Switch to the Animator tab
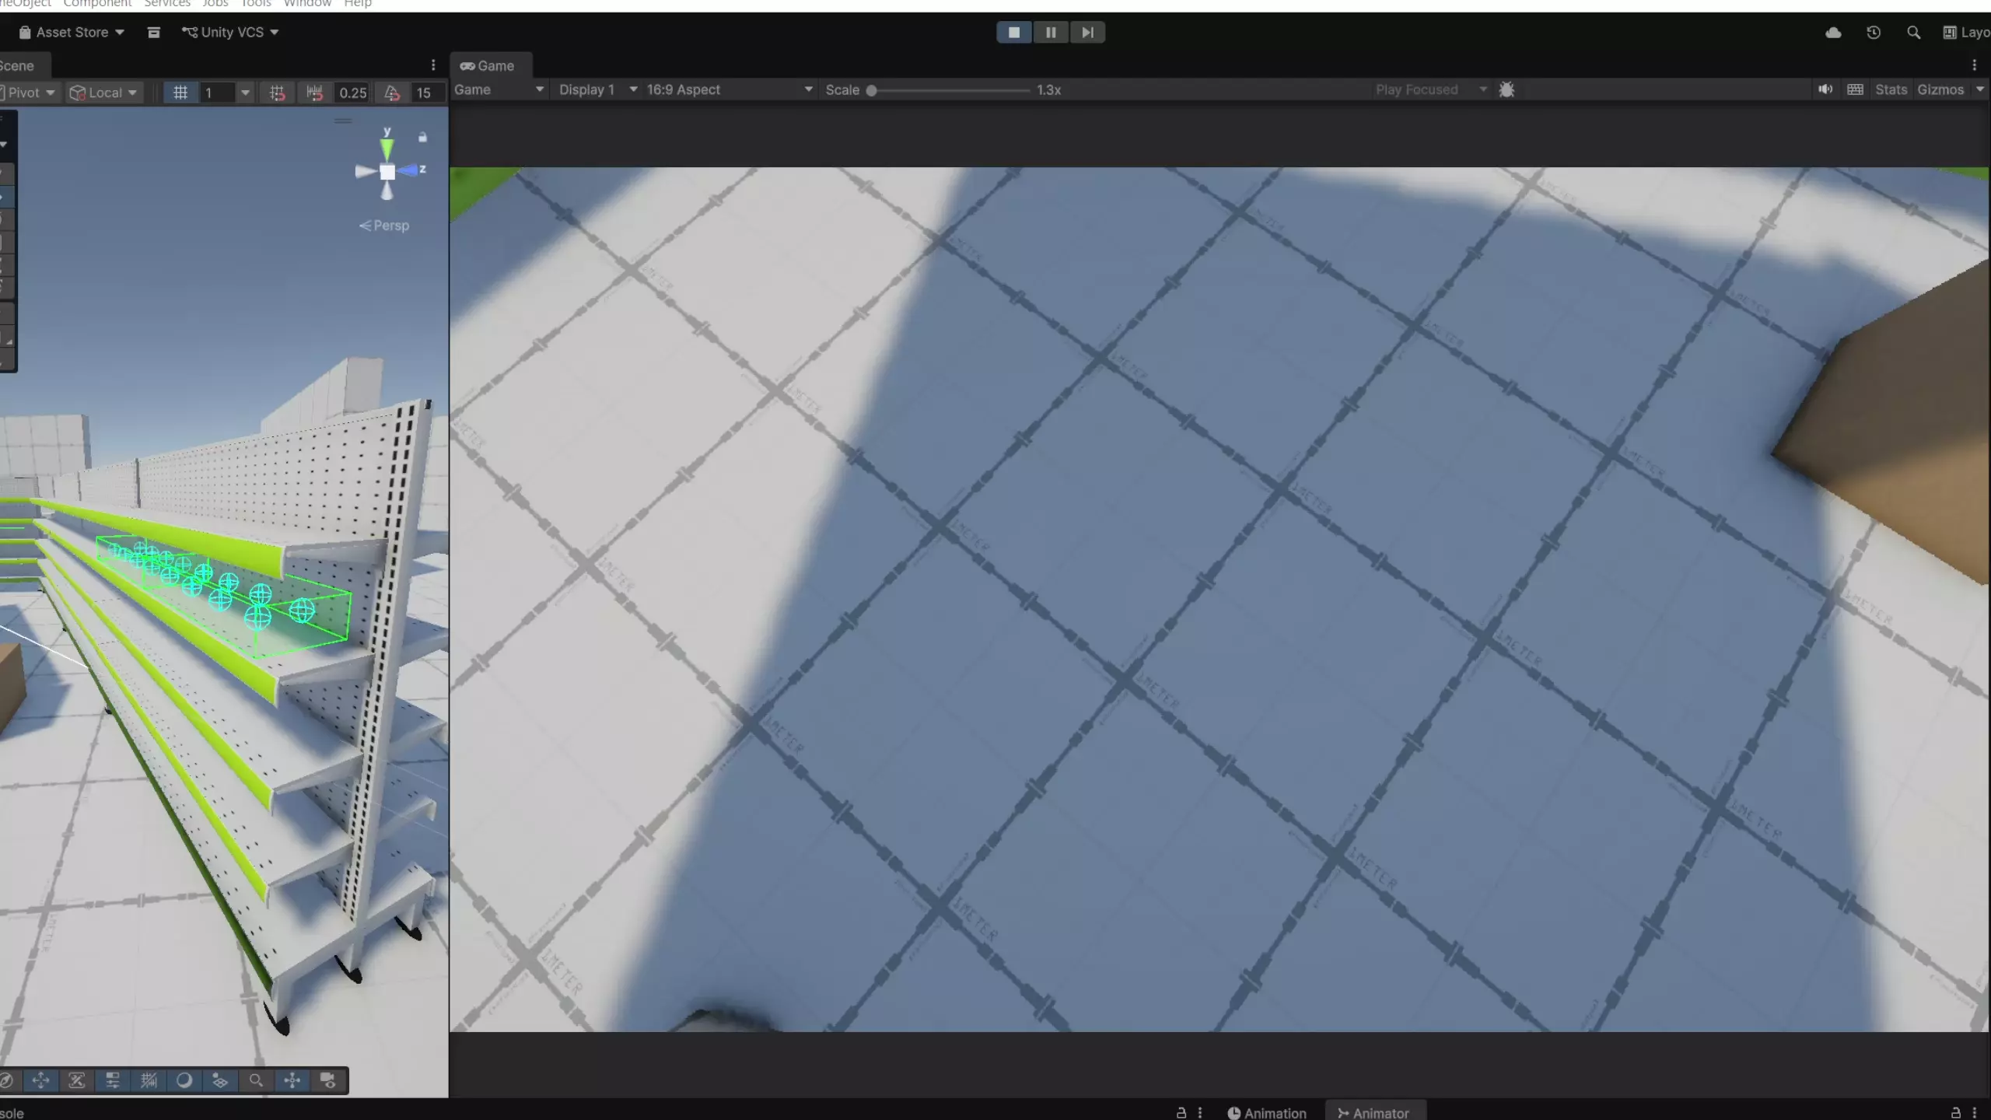The height and width of the screenshot is (1120, 1991). [1373, 1113]
